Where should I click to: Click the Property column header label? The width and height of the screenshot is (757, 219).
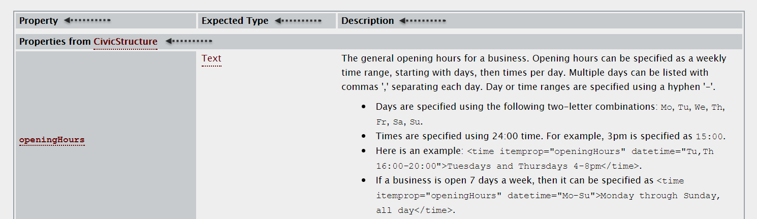pos(39,21)
